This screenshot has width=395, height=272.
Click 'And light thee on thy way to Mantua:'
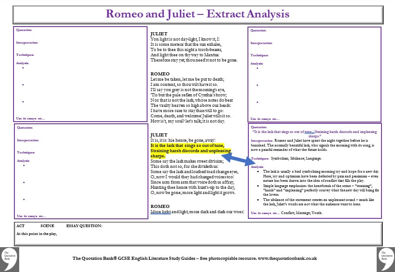(185, 55)
